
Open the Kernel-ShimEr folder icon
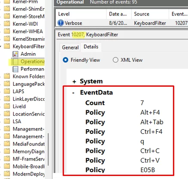7,9
